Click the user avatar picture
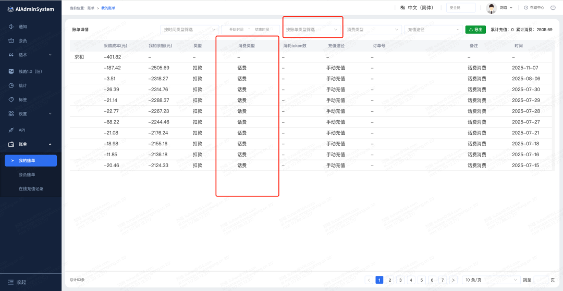The width and height of the screenshot is (563, 291). pyautogui.click(x=492, y=8)
